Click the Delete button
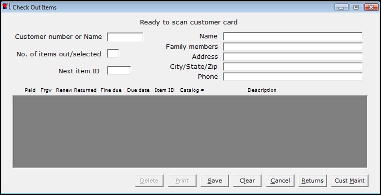 [149, 181]
